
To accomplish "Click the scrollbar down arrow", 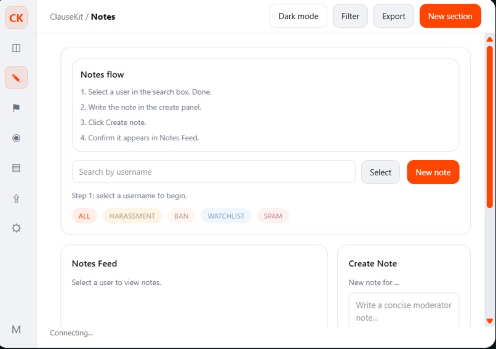I will (490, 321).
